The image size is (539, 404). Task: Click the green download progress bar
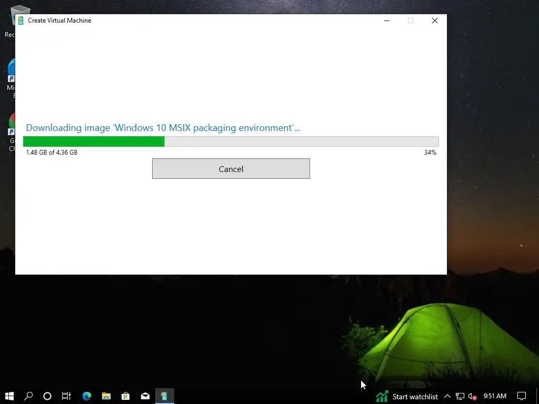[231, 141]
